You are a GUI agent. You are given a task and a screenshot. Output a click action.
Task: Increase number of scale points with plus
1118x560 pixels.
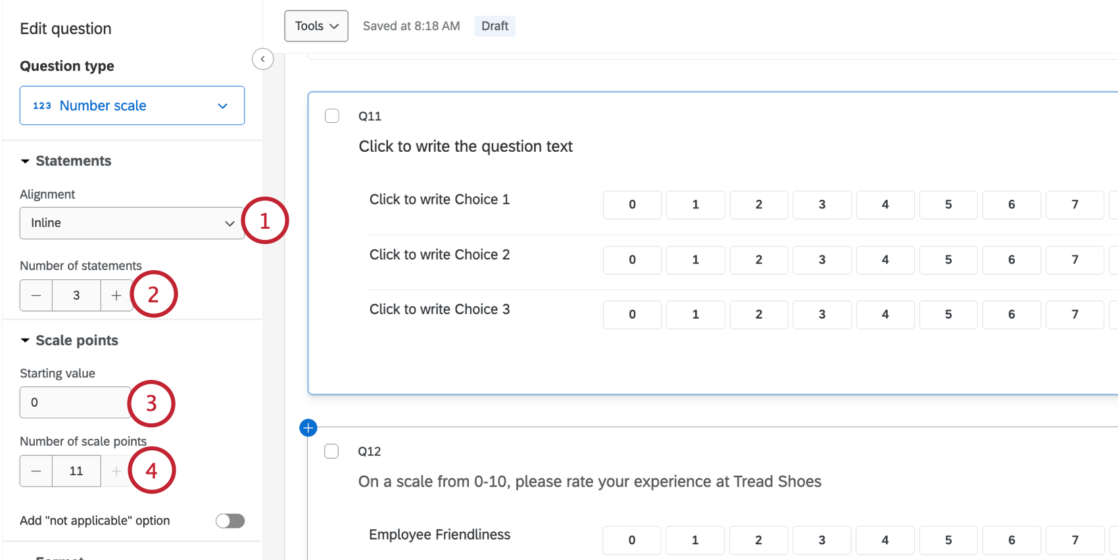tap(116, 471)
